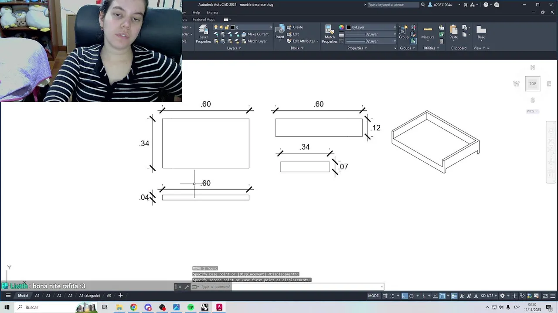Click the Make Current layer icon
Image resolution: width=558 pixels, height=313 pixels.
(x=244, y=34)
